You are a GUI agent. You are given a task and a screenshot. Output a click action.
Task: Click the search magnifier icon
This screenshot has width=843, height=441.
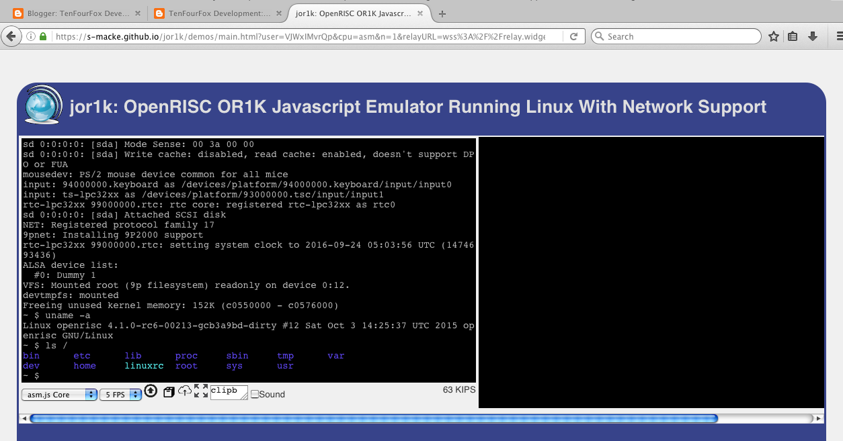click(x=599, y=37)
